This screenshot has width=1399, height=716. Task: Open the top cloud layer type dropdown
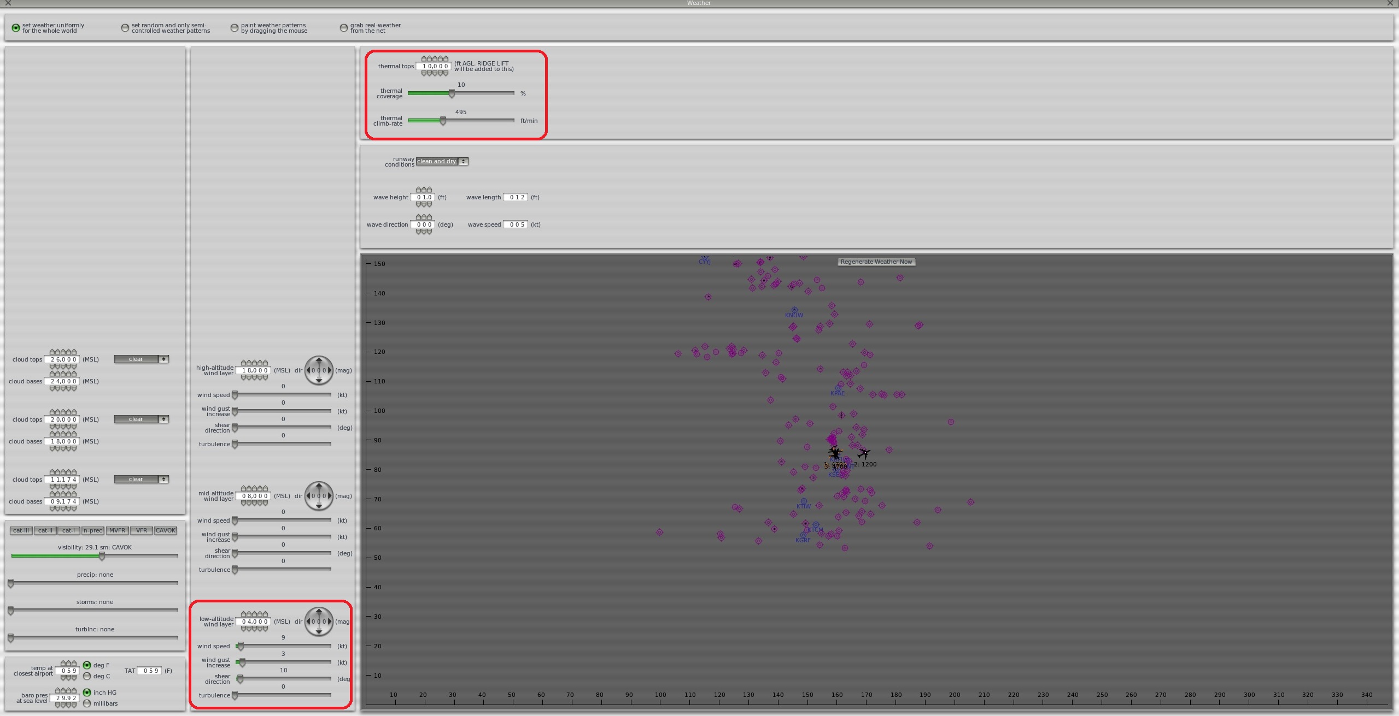pyautogui.click(x=141, y=359)
